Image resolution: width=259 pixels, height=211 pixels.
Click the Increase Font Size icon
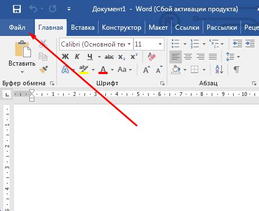point(146,70)
